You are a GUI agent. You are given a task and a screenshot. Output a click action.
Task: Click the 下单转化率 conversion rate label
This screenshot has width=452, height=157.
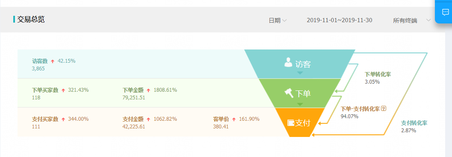click(x=378, y=74)
